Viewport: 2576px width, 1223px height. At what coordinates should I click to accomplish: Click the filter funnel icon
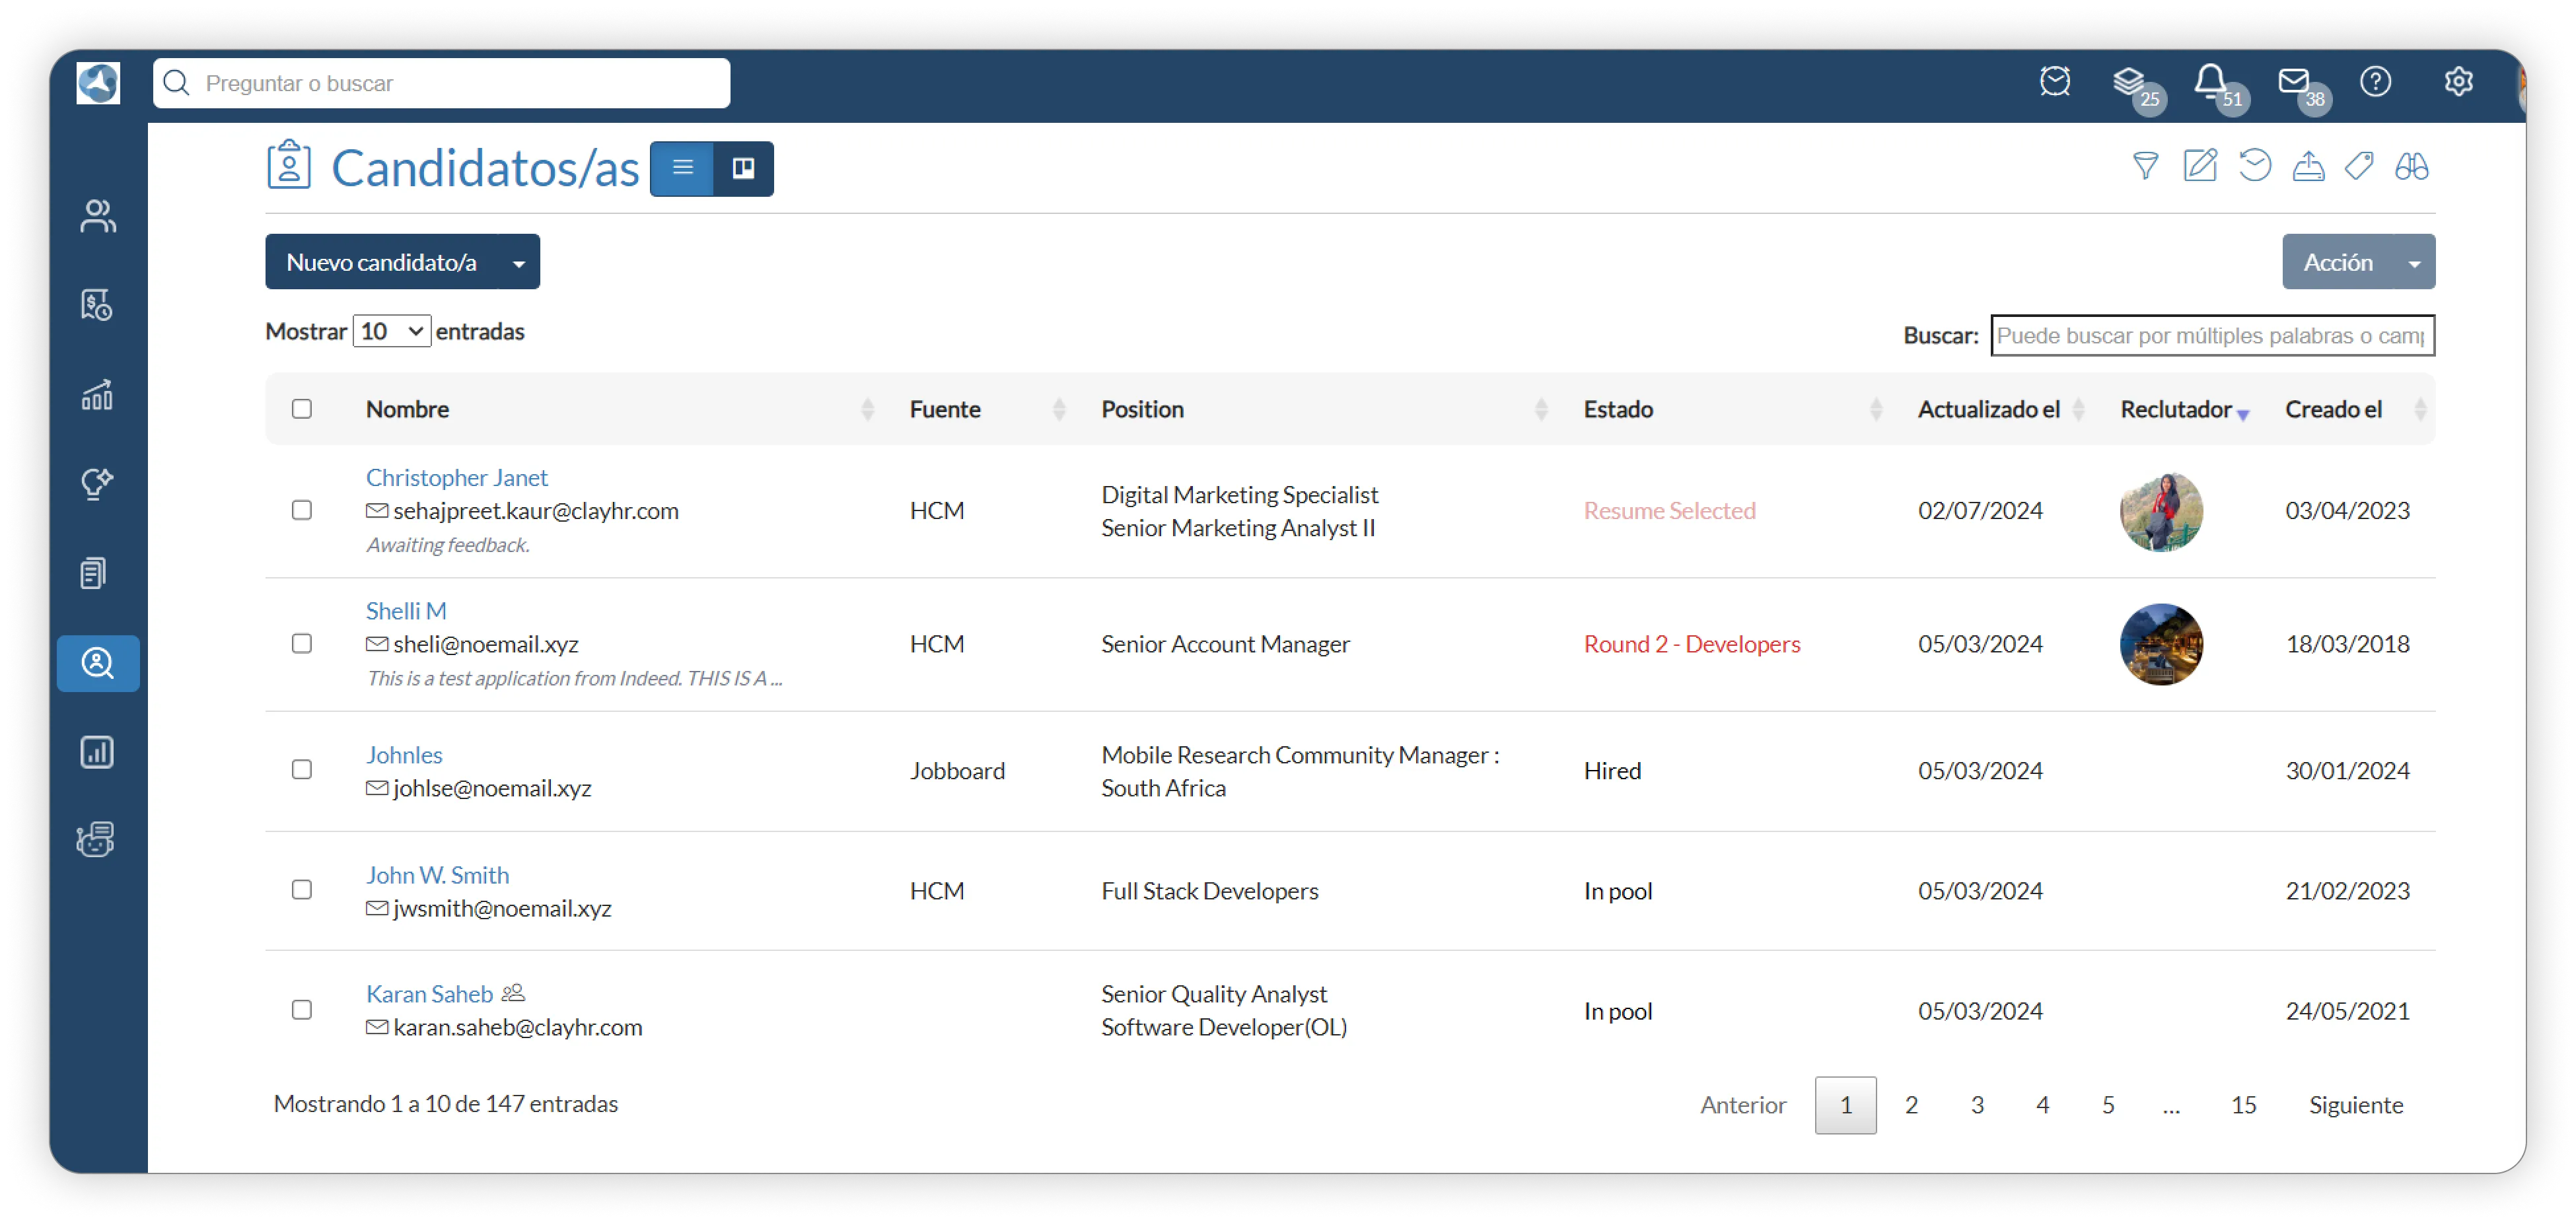(x=2145, y=165)
